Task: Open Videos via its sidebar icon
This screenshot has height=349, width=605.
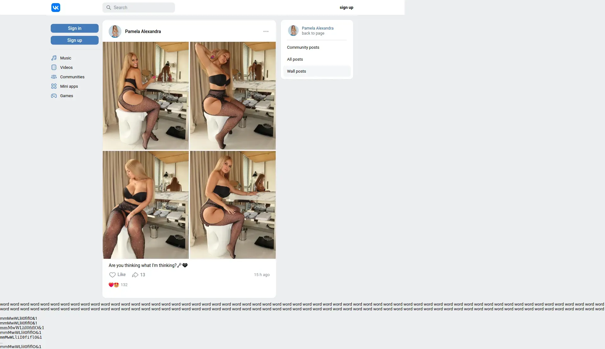Action: [x=54, y=68]
